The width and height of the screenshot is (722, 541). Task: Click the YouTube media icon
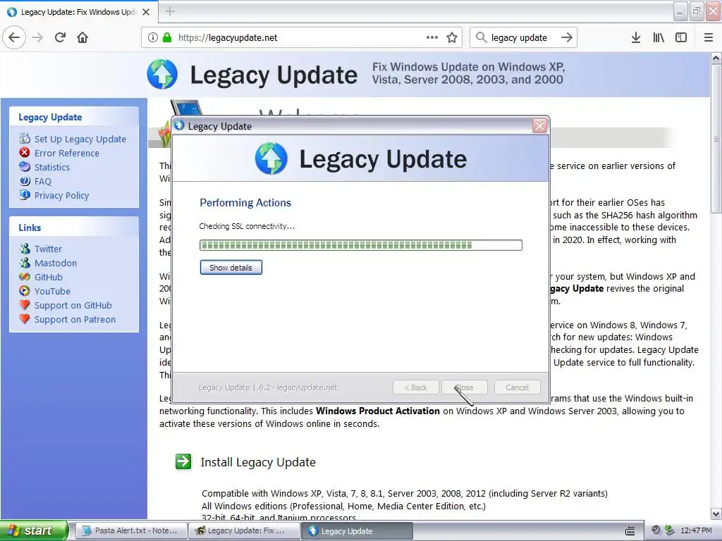[25, 291]
